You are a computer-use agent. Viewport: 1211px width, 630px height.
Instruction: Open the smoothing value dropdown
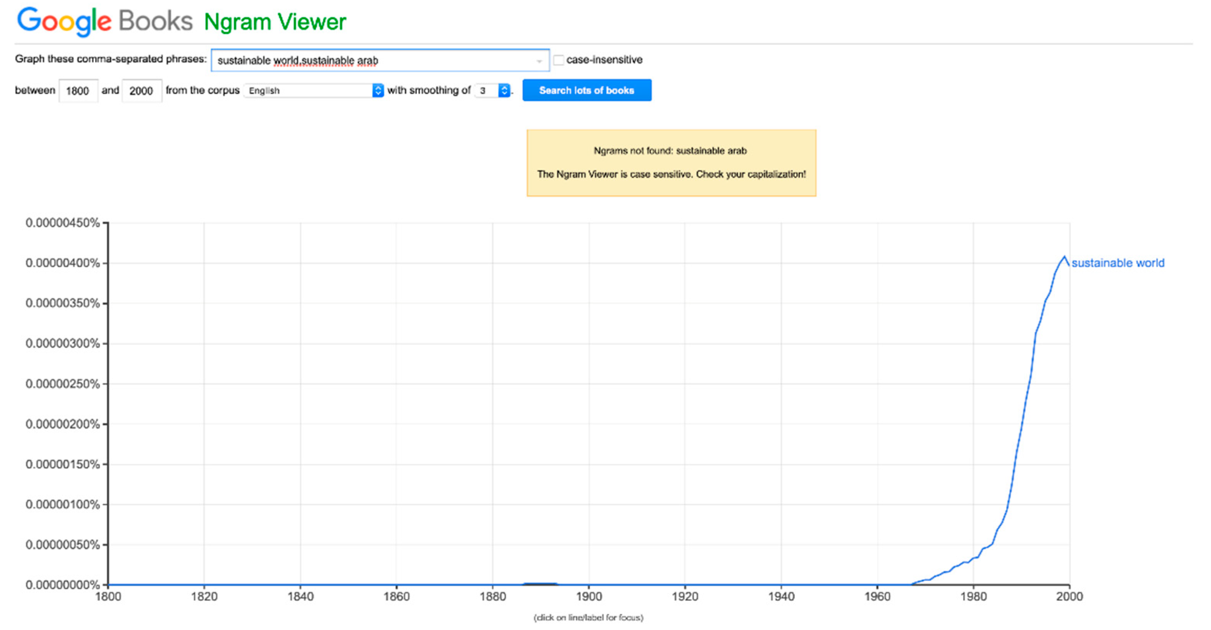pos(492,91)
